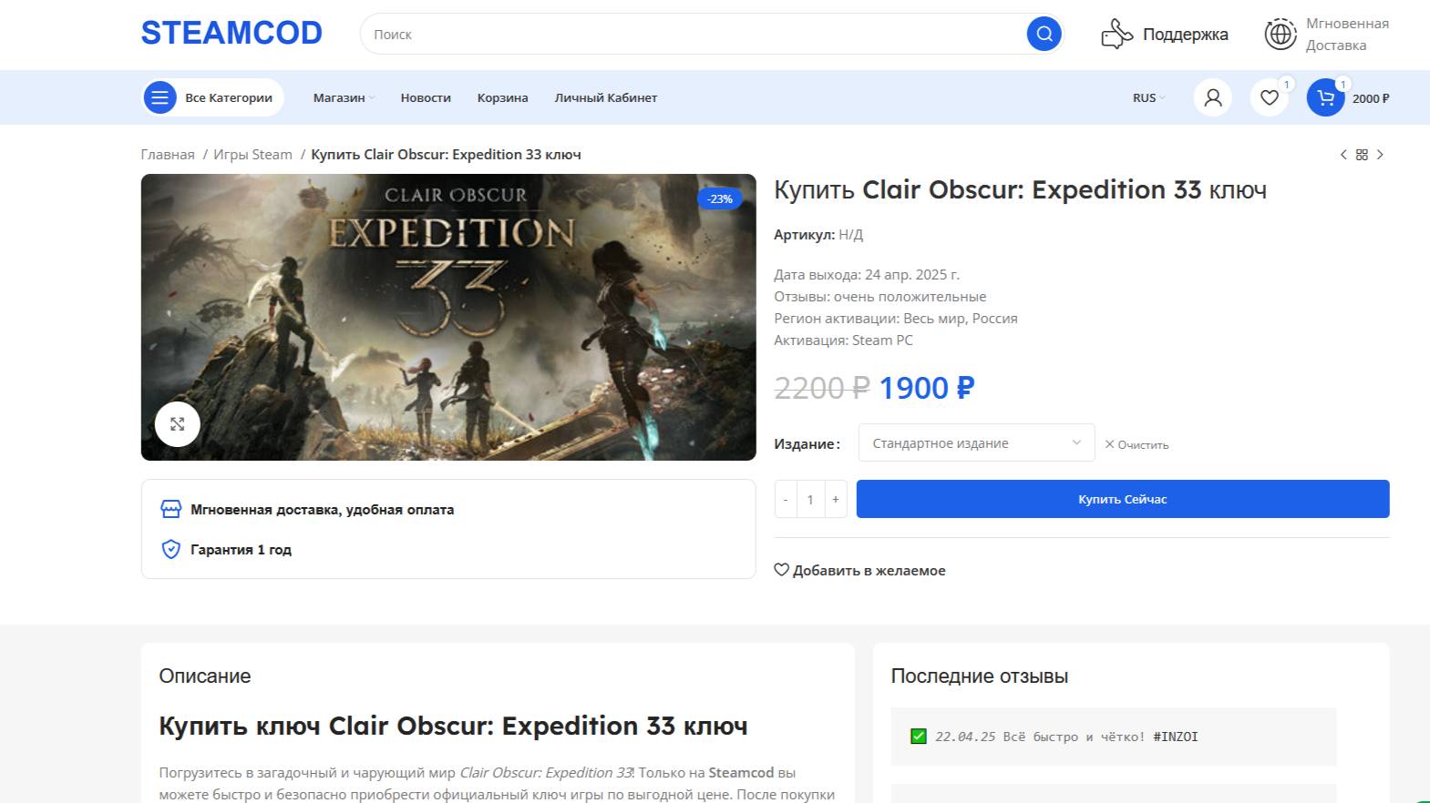This screenshot has width=1430, height=803.
Task: Click the Описание section heading
Action: coord(204,676)
